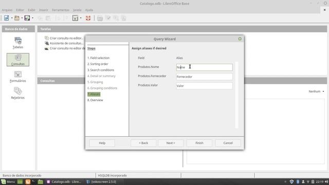Close the document with the X below title bar
The height and width of the screenshot is (185, 329).
coord(324,10)
